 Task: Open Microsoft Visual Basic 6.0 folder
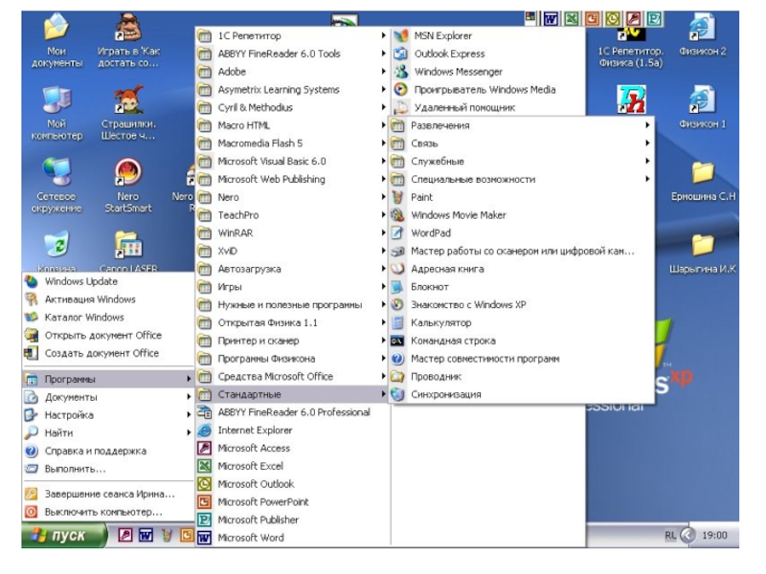292,161
